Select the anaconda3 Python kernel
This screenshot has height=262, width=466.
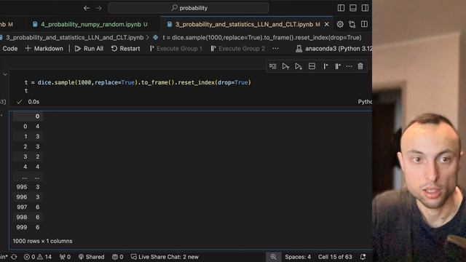pyautogui.click(x=333, y=49)
